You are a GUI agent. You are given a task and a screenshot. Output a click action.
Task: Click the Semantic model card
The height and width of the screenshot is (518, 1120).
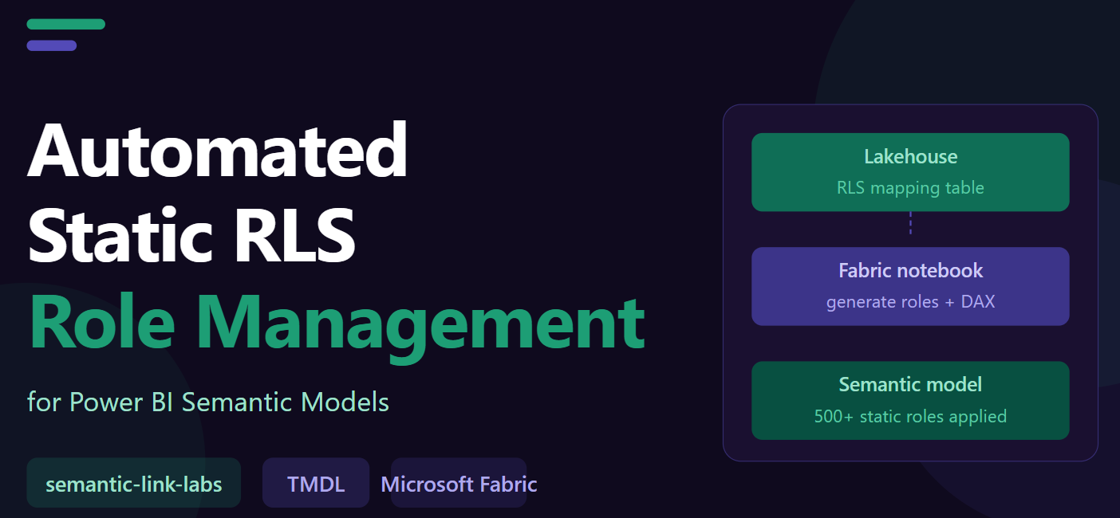[x=910, y=400]
